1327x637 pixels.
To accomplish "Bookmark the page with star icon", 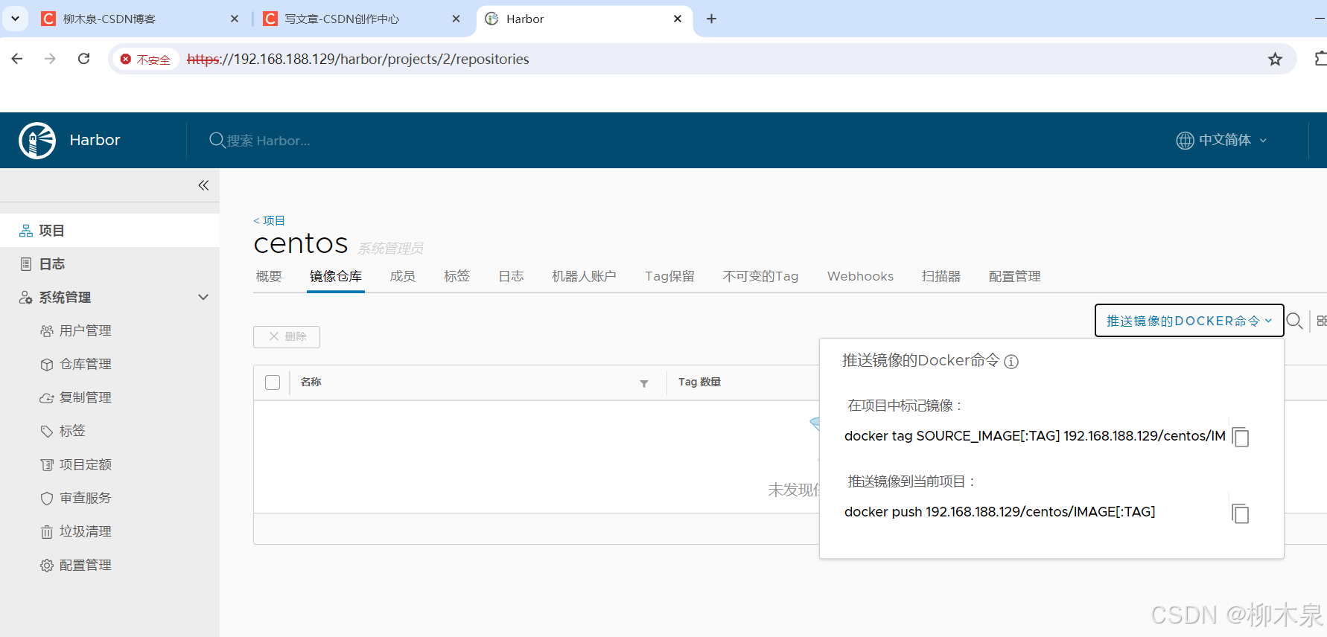I will coord(1276,59).
